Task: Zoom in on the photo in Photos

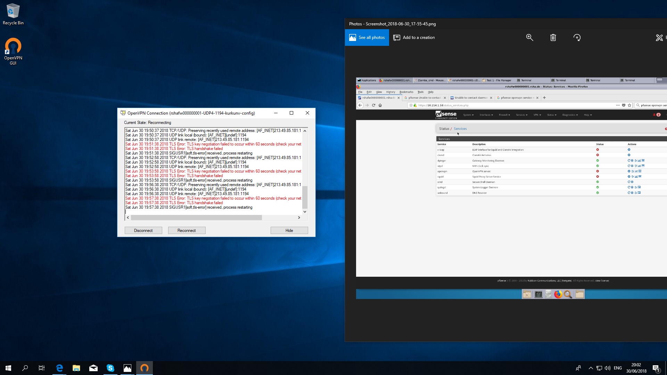Action: coord(529,37)
